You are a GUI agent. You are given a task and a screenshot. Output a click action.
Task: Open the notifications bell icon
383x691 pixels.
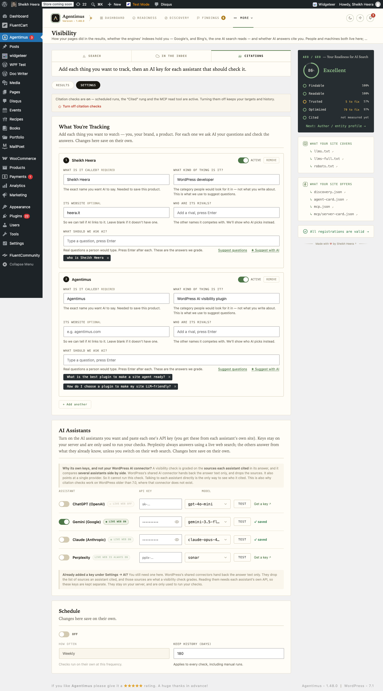(x=370, y=18)
